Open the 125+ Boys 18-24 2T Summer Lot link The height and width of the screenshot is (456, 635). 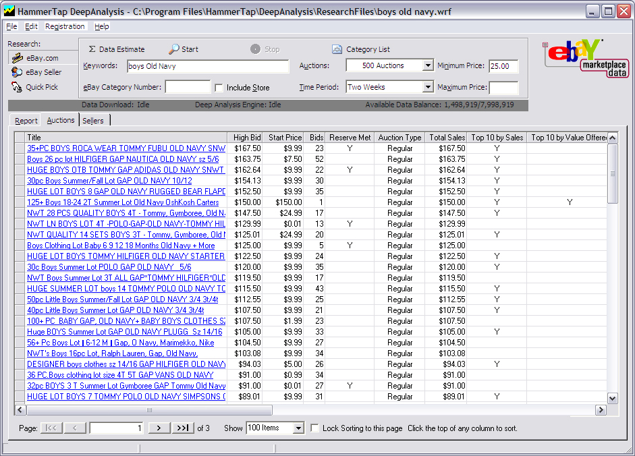point(123,202)
